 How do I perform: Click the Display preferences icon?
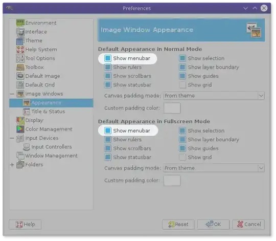20,120
